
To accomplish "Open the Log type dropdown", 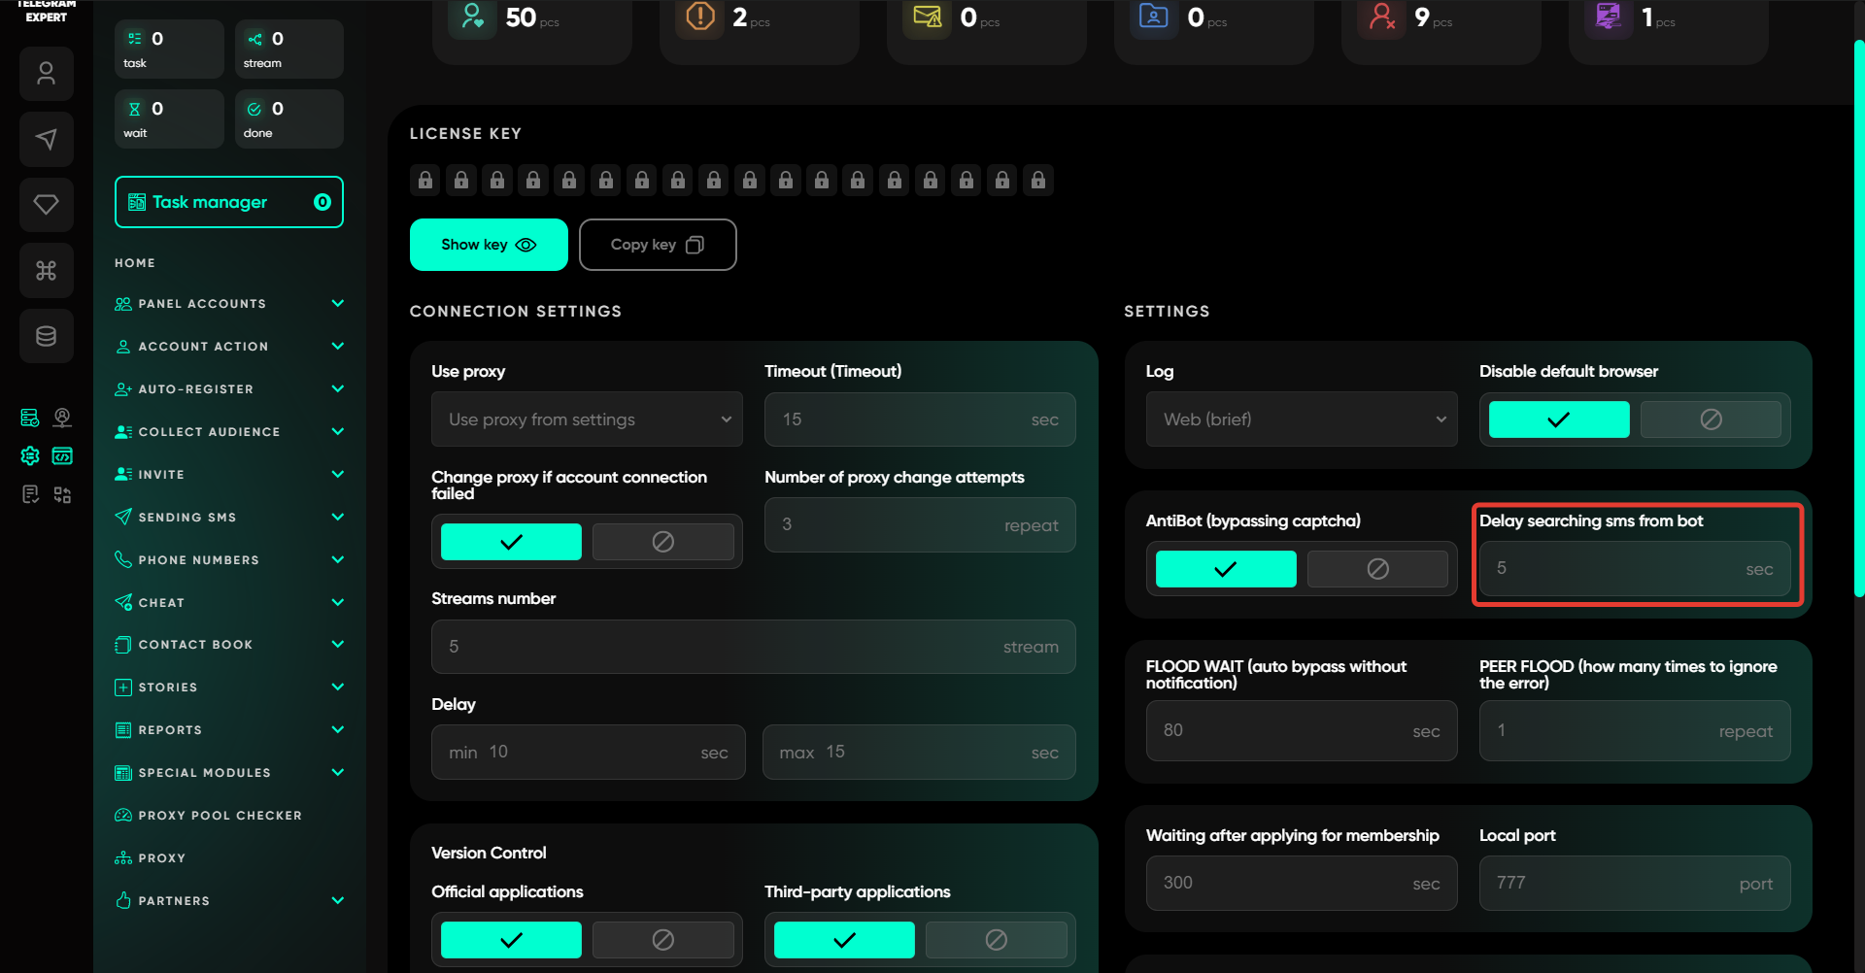I will click(1301, 419).
